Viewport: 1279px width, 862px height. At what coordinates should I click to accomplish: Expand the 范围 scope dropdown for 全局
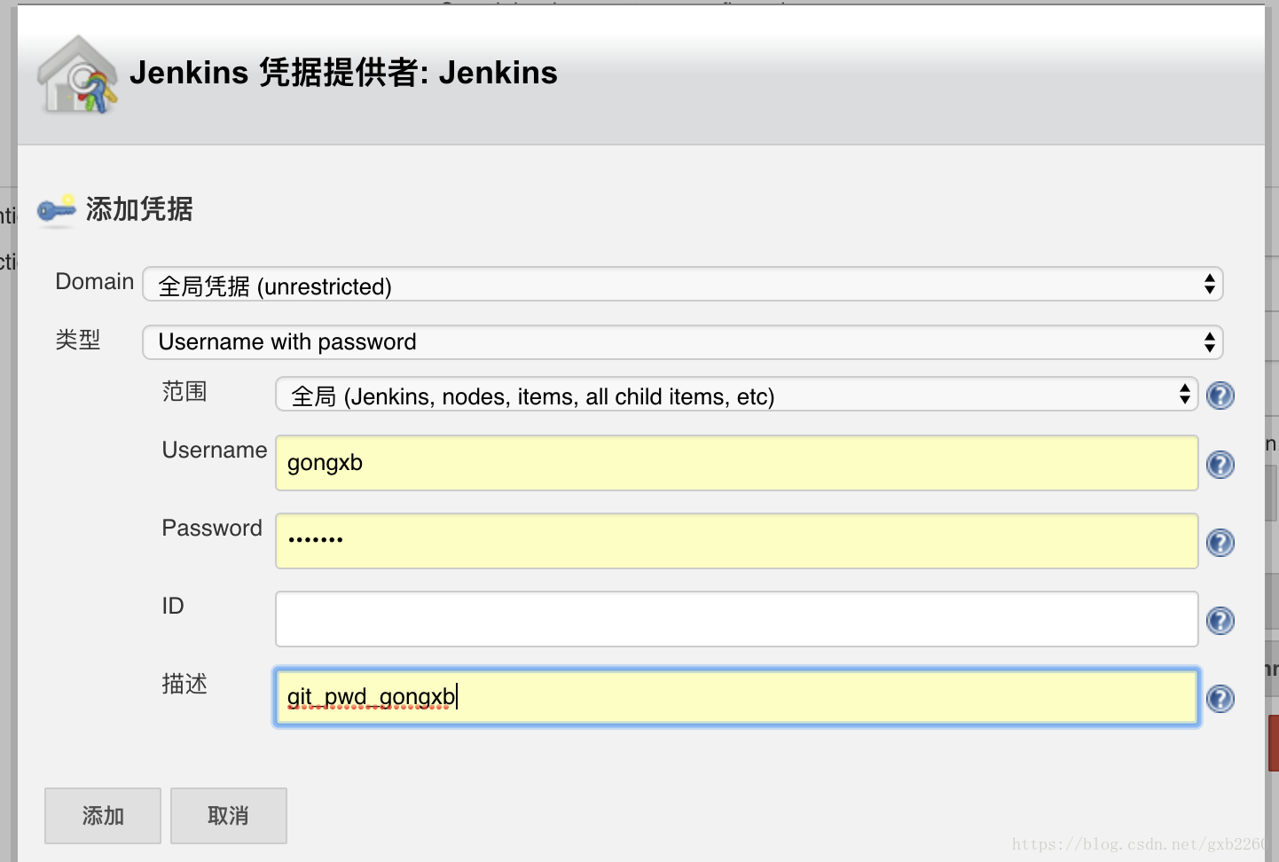[736, 395]
